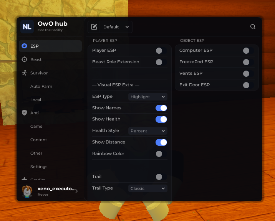This screenshot has height=221, width=275.
Task: Click the Anti shield icon
Action: tap(24, 113)
